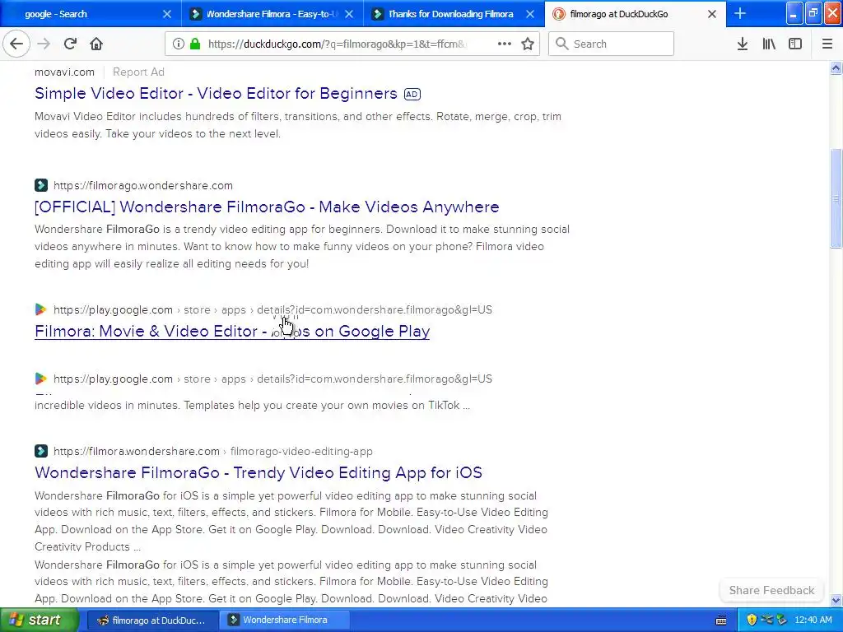Viewport: 843px width, 632px height.
Task: Click the Google Play favicon above the Filmora: Movie & Video Editor title
Action: [x=41, y=309]
